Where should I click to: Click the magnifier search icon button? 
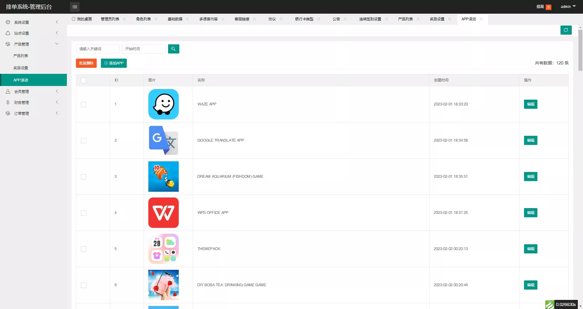(173, 49)
